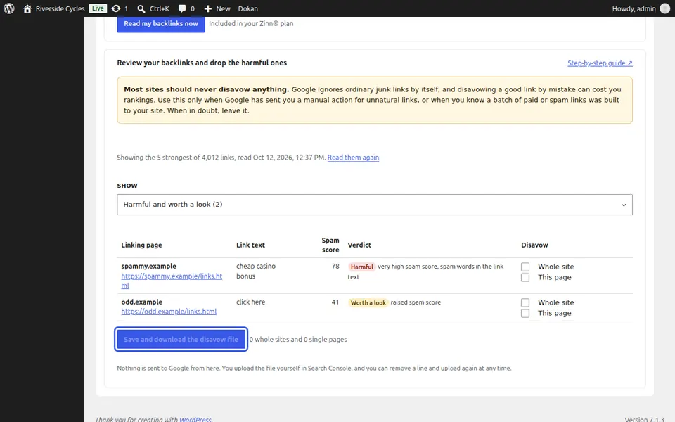Viewport: 675px width, 422px height.
Task: Open the updates refresh icon
Action: click(x=116, y=8)
